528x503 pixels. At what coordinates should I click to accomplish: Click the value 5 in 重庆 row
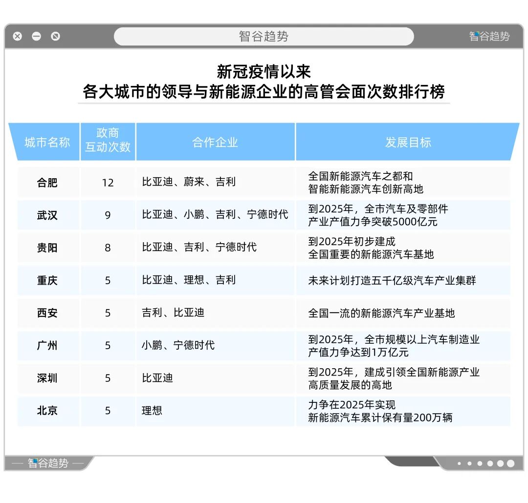click(x=108, y=281)
